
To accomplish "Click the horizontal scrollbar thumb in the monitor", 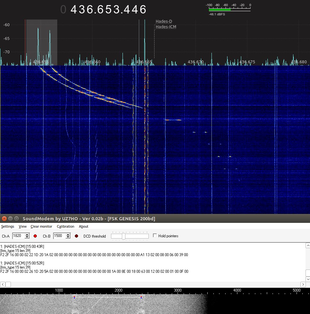I will [x=8, y=284].
